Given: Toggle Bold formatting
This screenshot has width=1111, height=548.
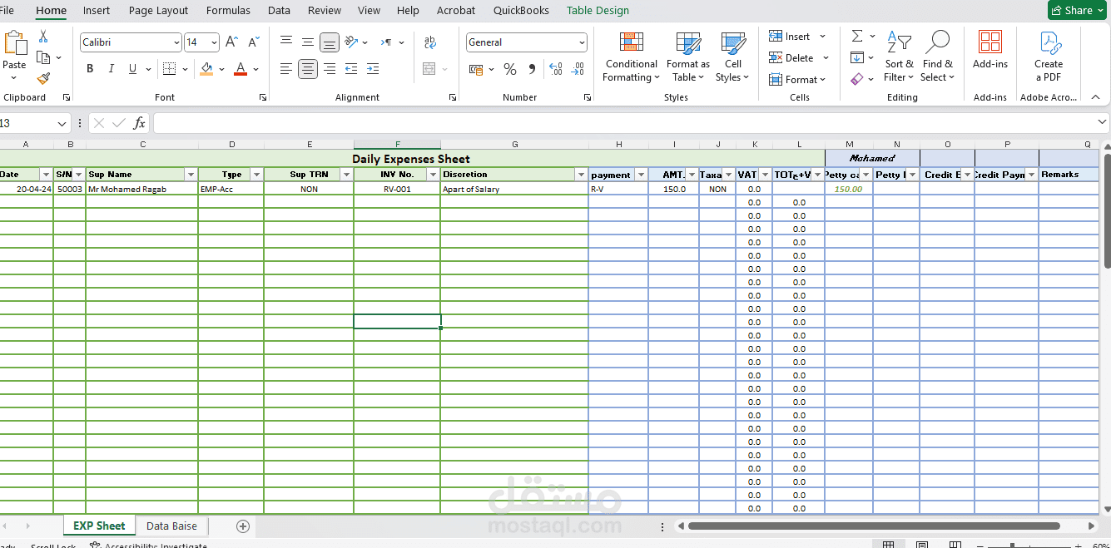Looking at the screenshot, I should tap(90, 69).
